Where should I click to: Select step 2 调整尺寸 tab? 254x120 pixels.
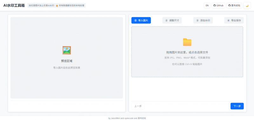(x=172, y=21)
